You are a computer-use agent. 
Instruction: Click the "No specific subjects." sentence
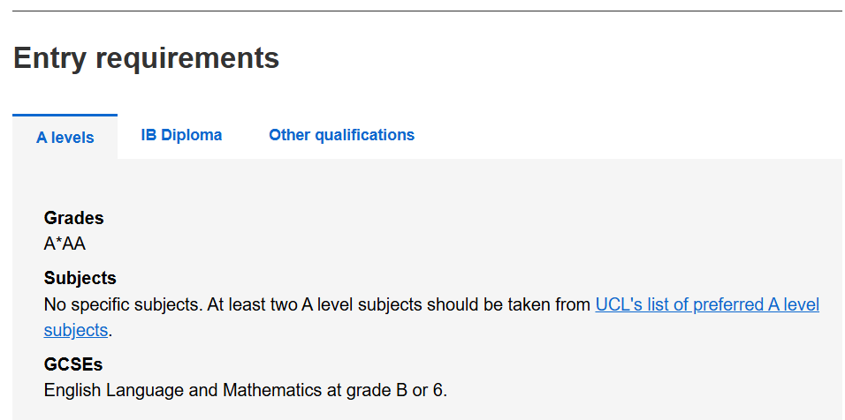[x=123, y=304]
